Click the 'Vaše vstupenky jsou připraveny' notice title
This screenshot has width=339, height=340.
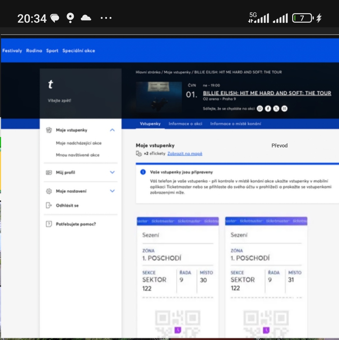coord(181,172)
